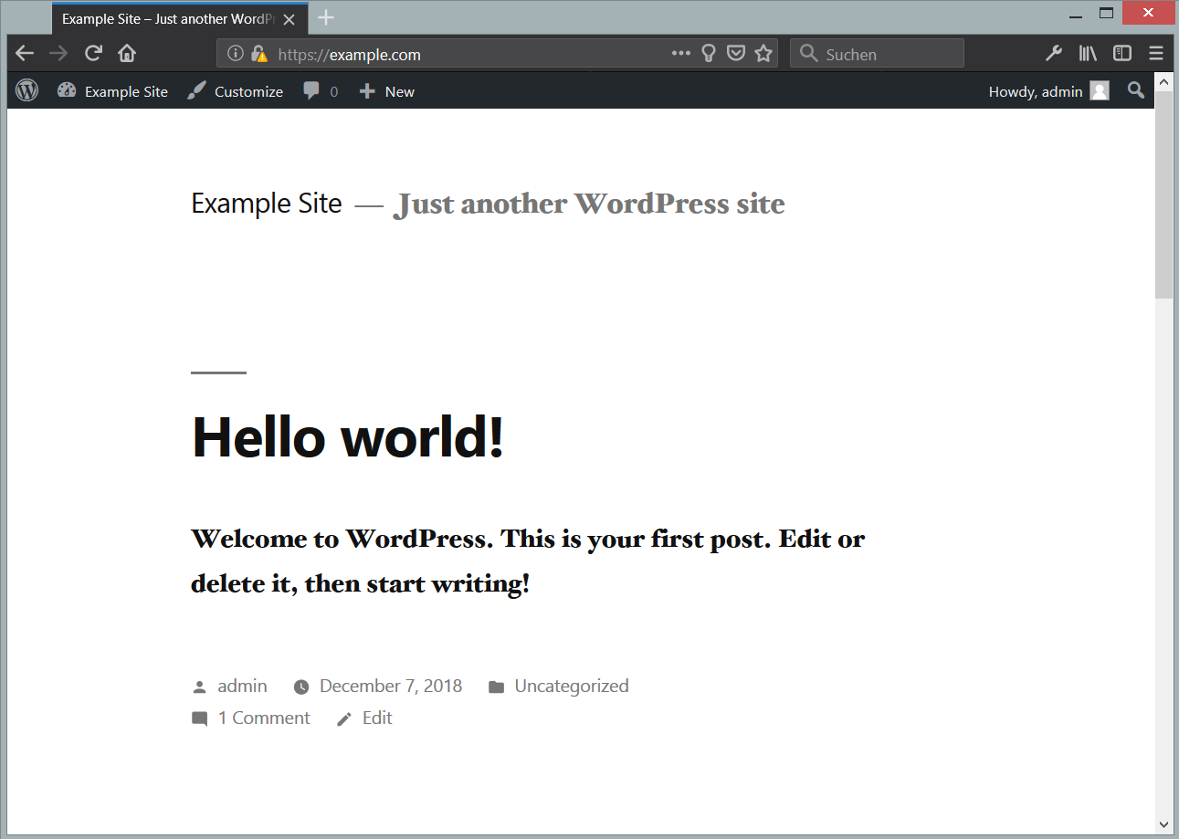Screen dimensions: 1179x839
Task: Open the Firefox hamburger menu
Action: (x=1156, y=54)
